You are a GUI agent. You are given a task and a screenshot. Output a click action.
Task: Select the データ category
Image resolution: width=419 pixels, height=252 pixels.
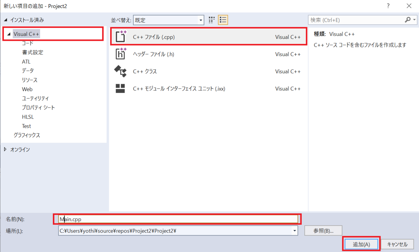[28, 71]
